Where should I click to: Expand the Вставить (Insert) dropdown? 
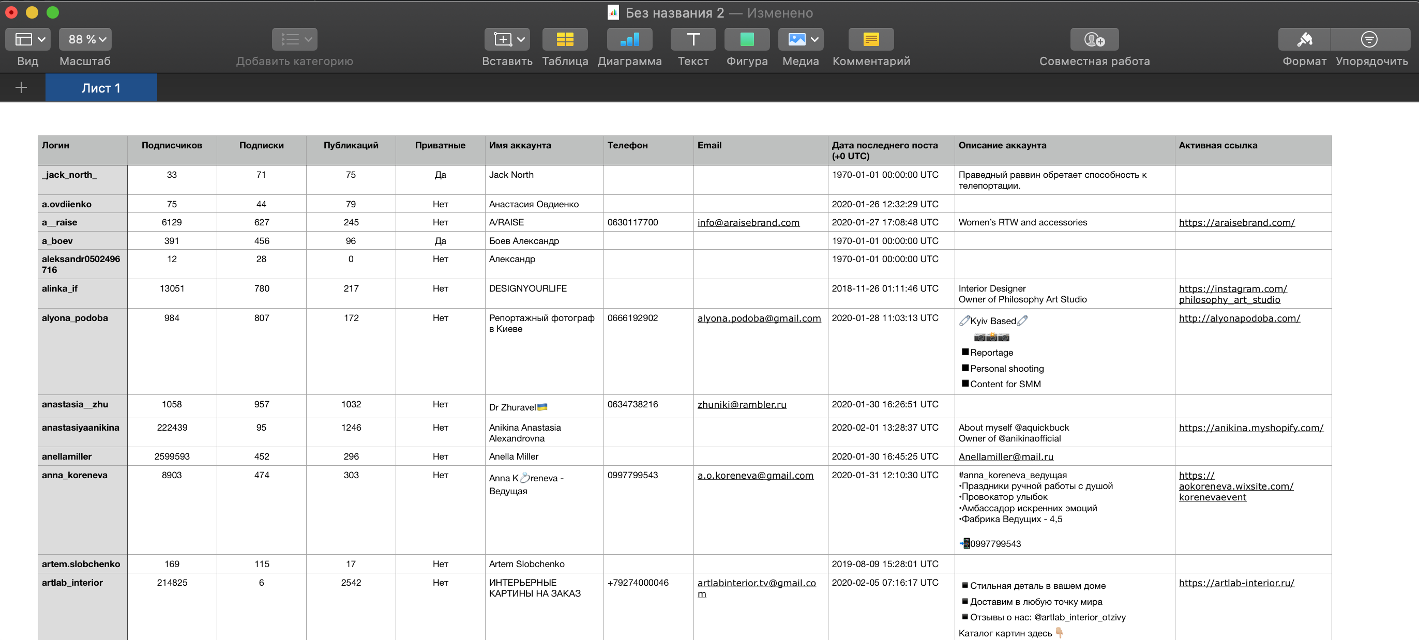pyautogui.click(x=507, y=39)
